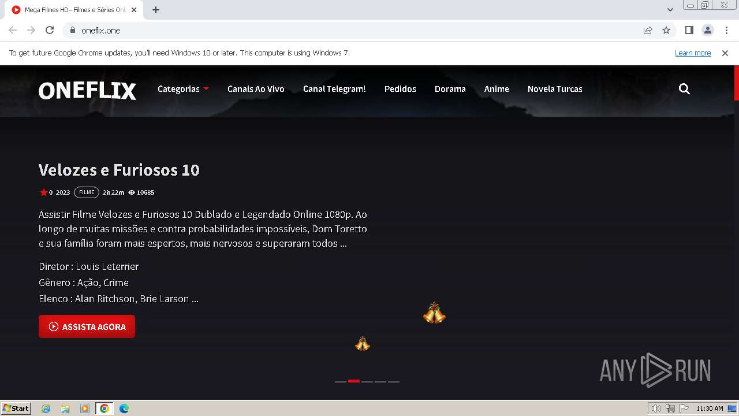
Task: Click the 2h 22m duration text
Action: (113, 192)
